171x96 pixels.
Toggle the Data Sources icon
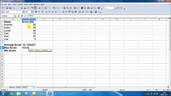click(91, 8)
